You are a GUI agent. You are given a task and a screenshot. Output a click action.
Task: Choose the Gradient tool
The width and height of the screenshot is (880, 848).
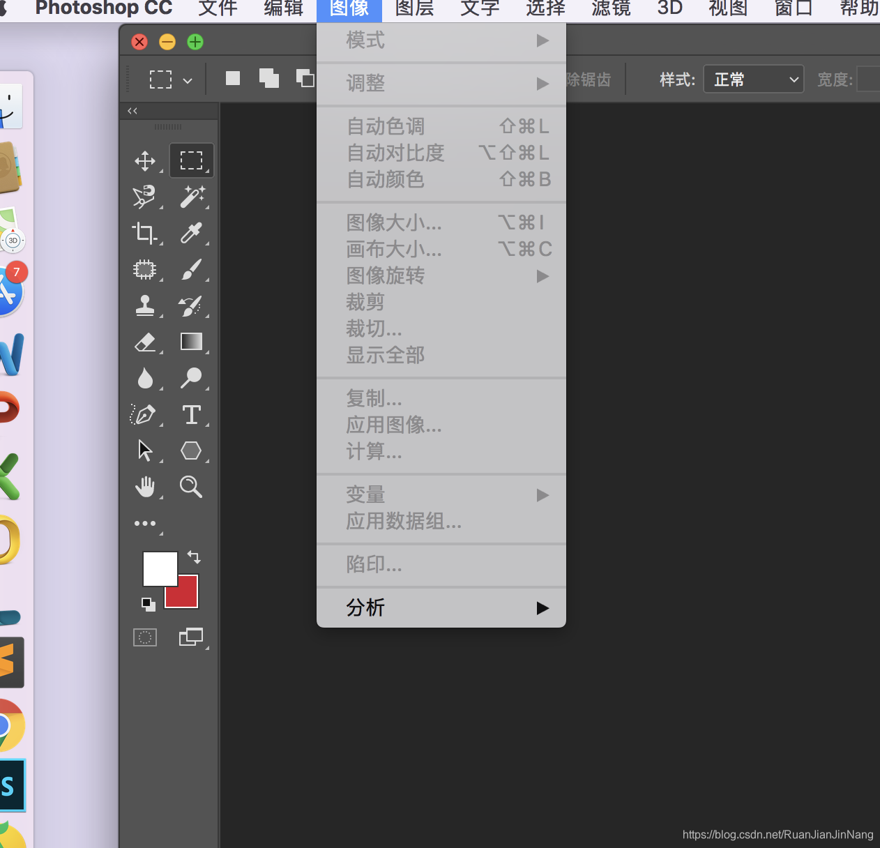coord(192,342)
